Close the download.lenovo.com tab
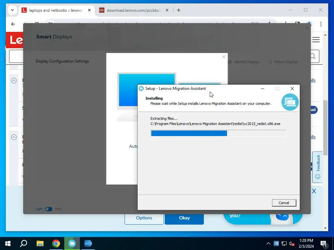Image resolution: width=334 pixels, height=250 pixels. point(167,10)
